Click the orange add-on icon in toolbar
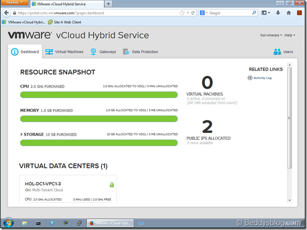The width and height of the screenshot is (307, 230). tap(299, 13)
